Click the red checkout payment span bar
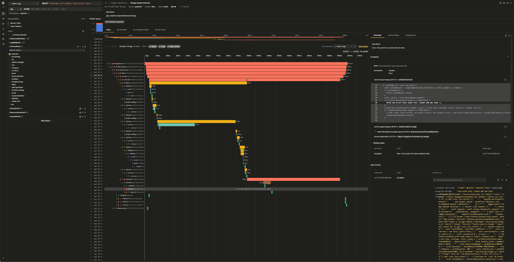This screenshot has height=262, width=514. coord(293,179)
